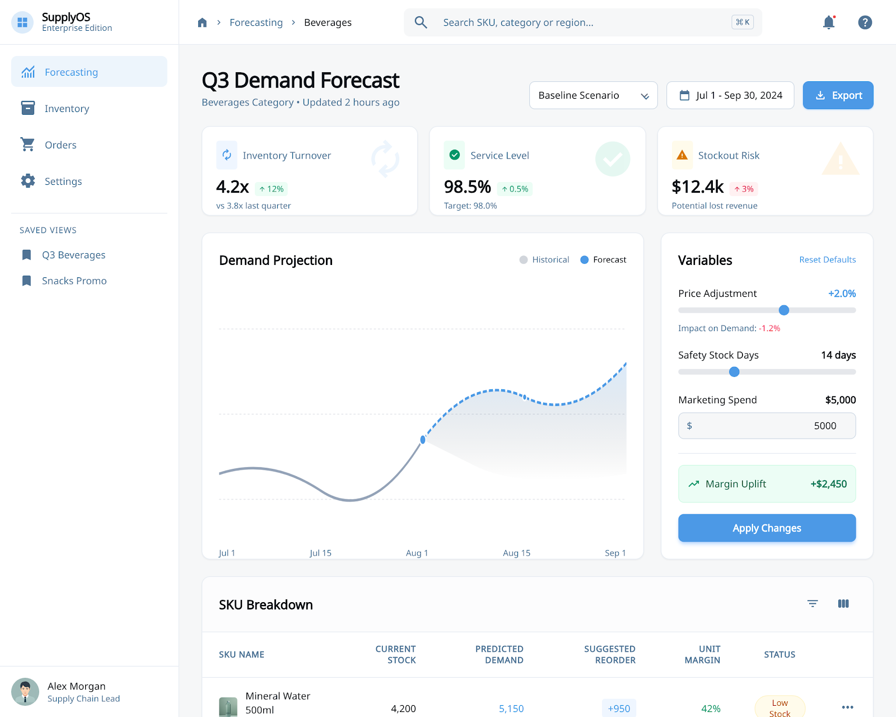Open the SupplyOS app logo menu
The image size is (896, 717).
pyautogui.click(x=22, y=22)
